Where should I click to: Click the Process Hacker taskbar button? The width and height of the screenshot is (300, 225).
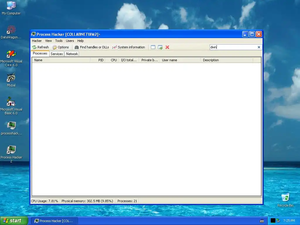click(54, 221)
